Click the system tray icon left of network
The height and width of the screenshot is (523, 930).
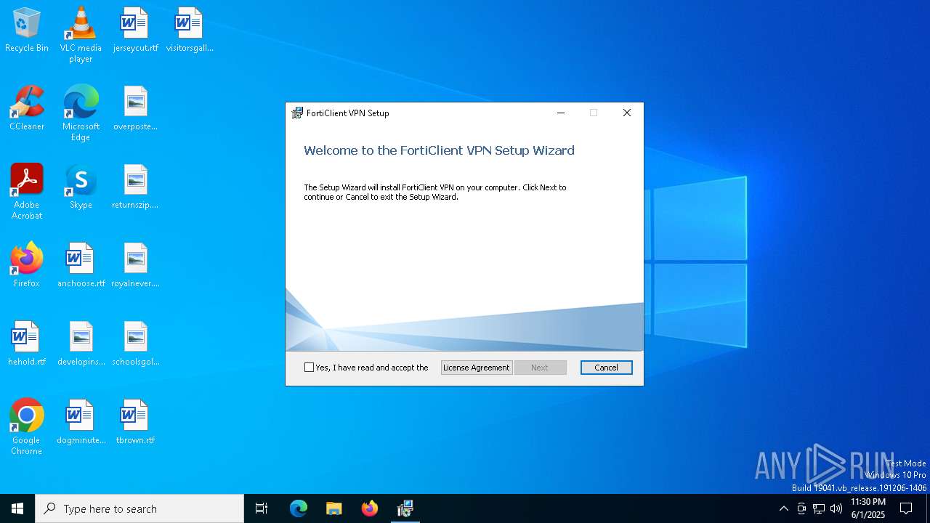pos(801,508)
